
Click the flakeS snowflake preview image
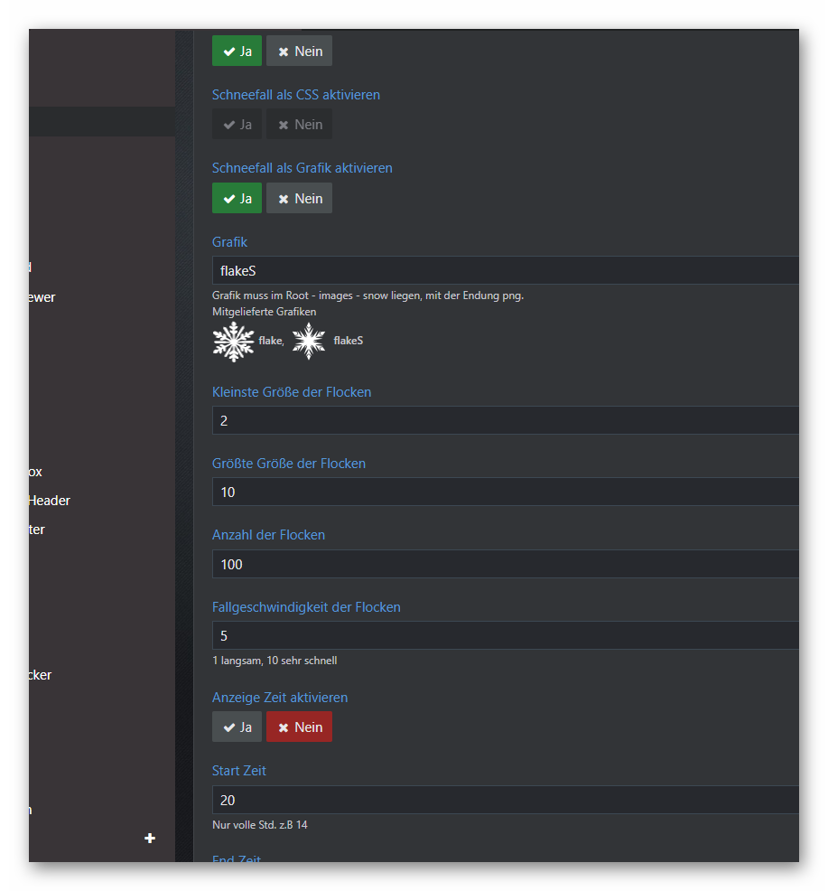pyautogui.click(x=309, y=342)
